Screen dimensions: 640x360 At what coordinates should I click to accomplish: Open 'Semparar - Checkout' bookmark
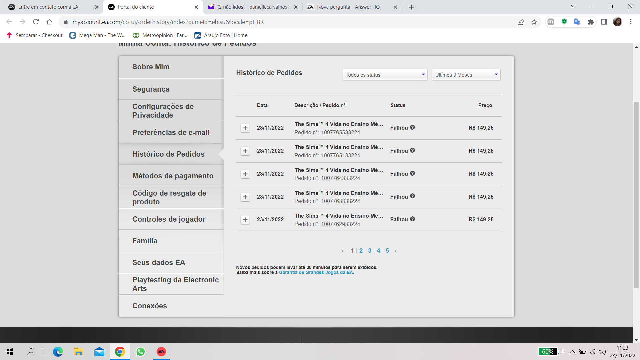coord(35,35)
